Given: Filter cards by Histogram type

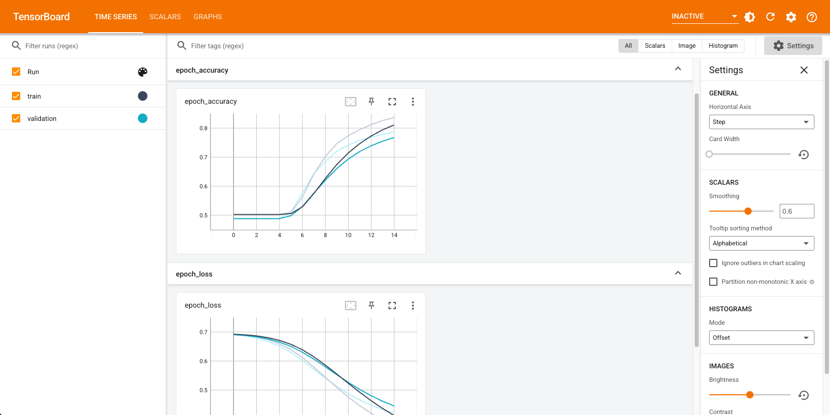Looking at the screenshot, I should [723, 46].
